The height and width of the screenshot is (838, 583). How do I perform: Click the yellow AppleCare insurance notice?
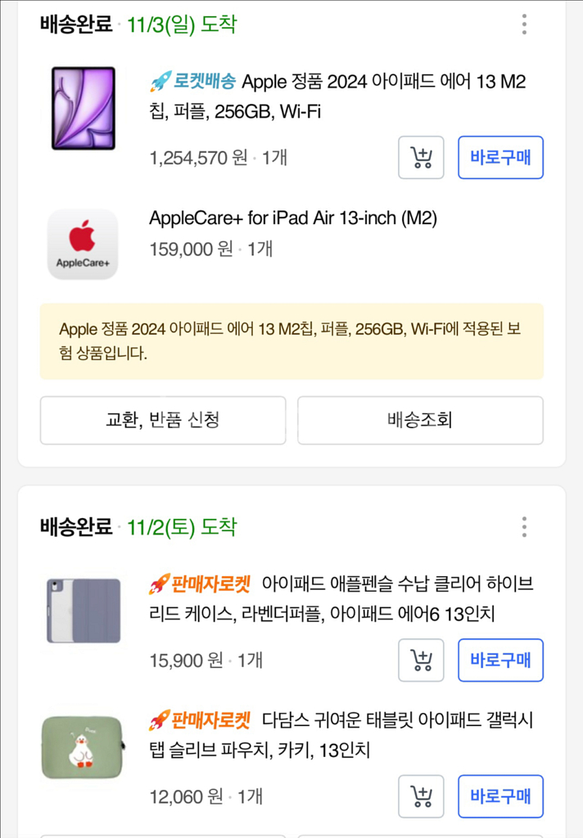coord(291,341)
